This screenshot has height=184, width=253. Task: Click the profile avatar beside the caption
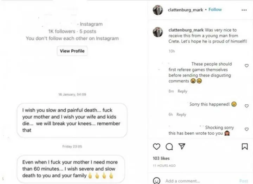[x=158, y=32]
